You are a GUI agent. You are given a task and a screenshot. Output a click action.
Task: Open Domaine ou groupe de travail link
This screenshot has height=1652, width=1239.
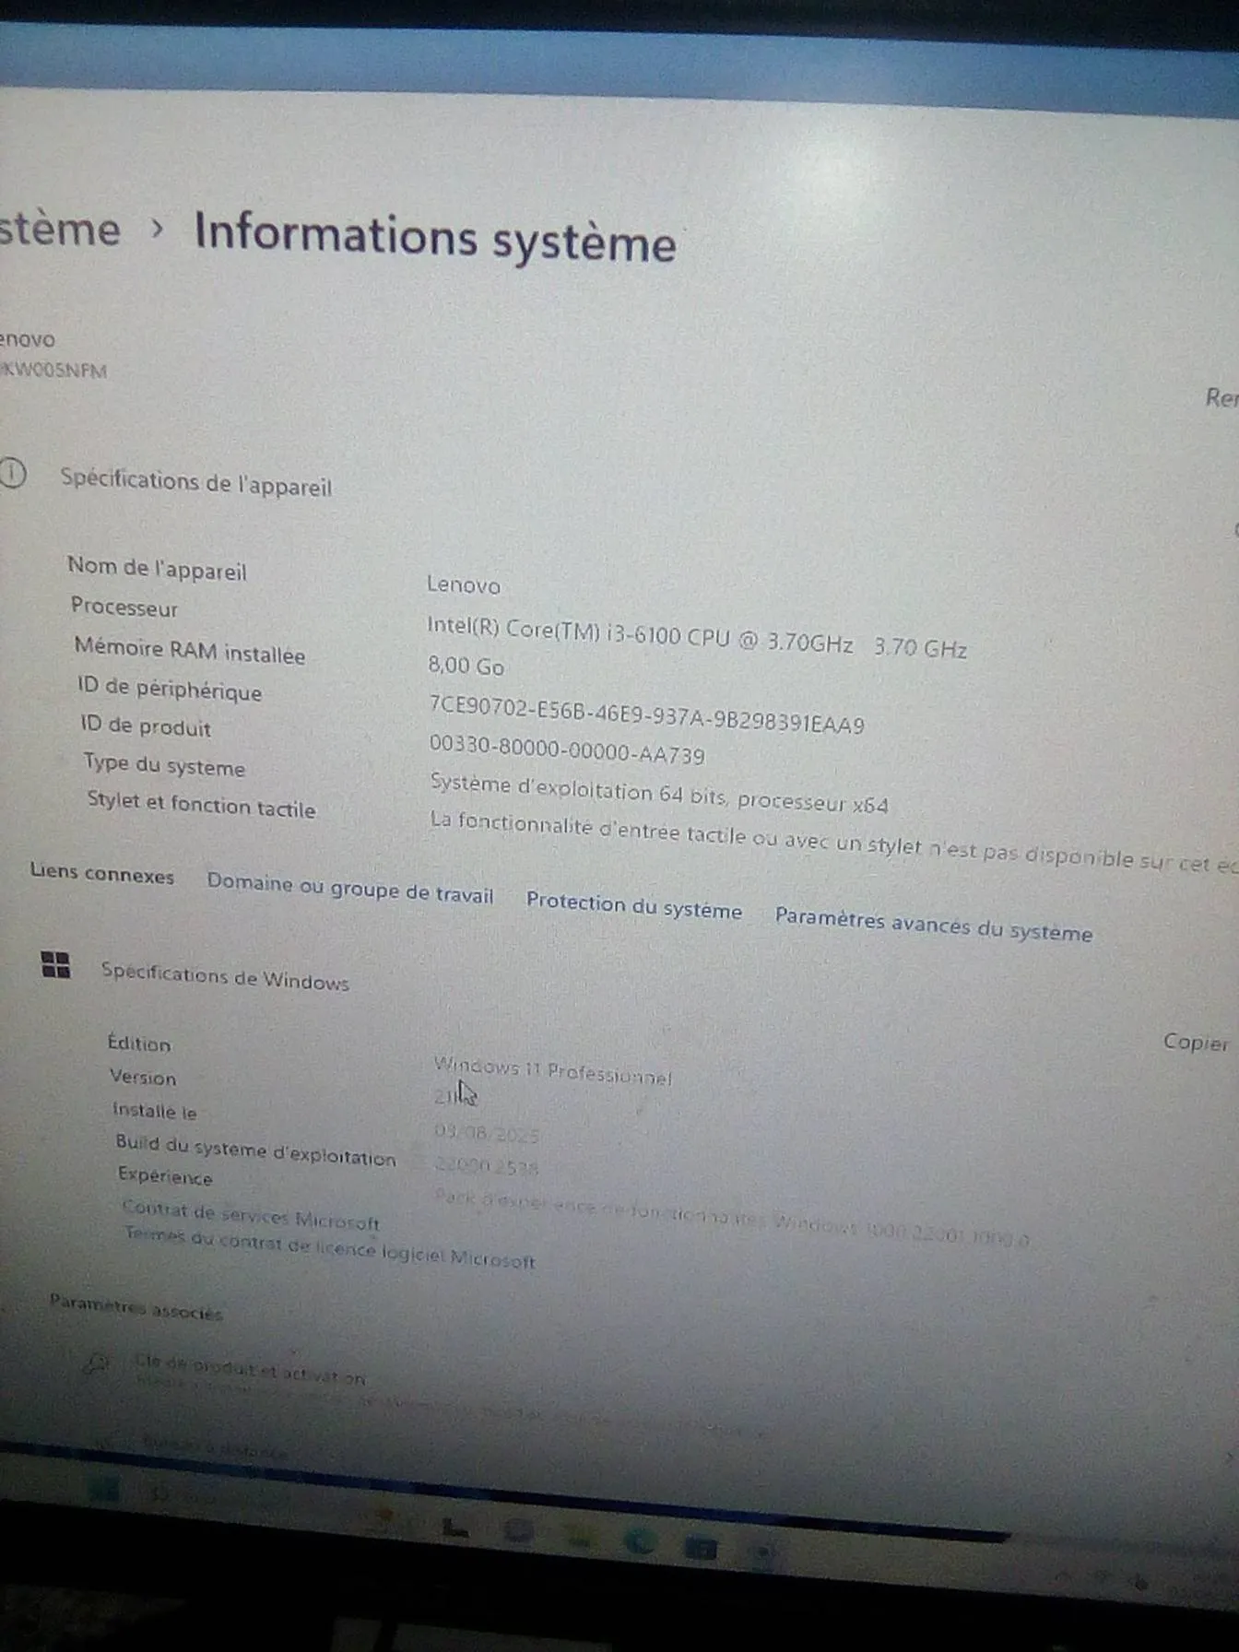point(349,888)
